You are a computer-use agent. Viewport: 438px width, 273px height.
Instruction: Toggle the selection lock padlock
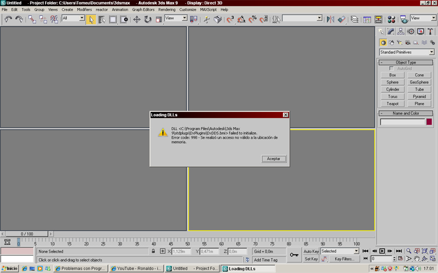tap(153, 251)
